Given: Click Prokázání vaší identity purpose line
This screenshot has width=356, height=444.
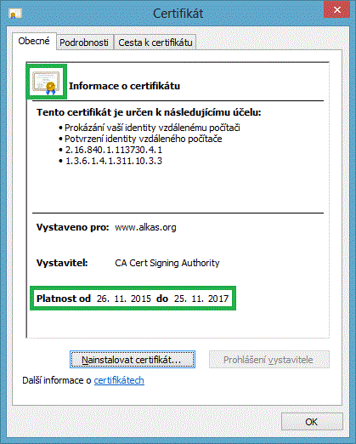Looking at the screenshot, I should pos(152,128).
